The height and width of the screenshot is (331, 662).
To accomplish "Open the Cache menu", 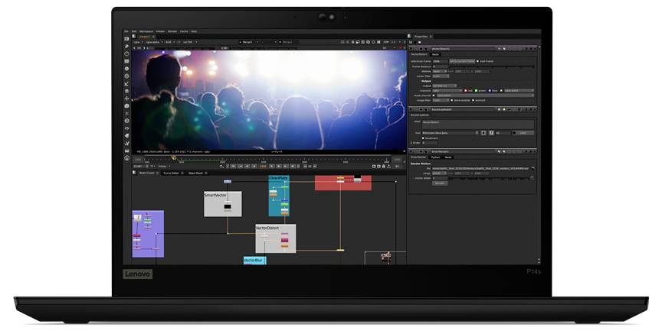I will click(x=184, y=31).
